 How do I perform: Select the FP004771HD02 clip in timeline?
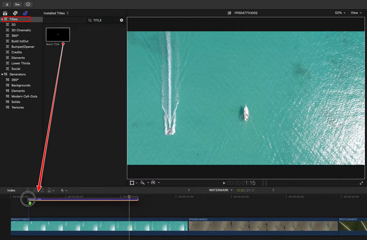pos(99,226)
